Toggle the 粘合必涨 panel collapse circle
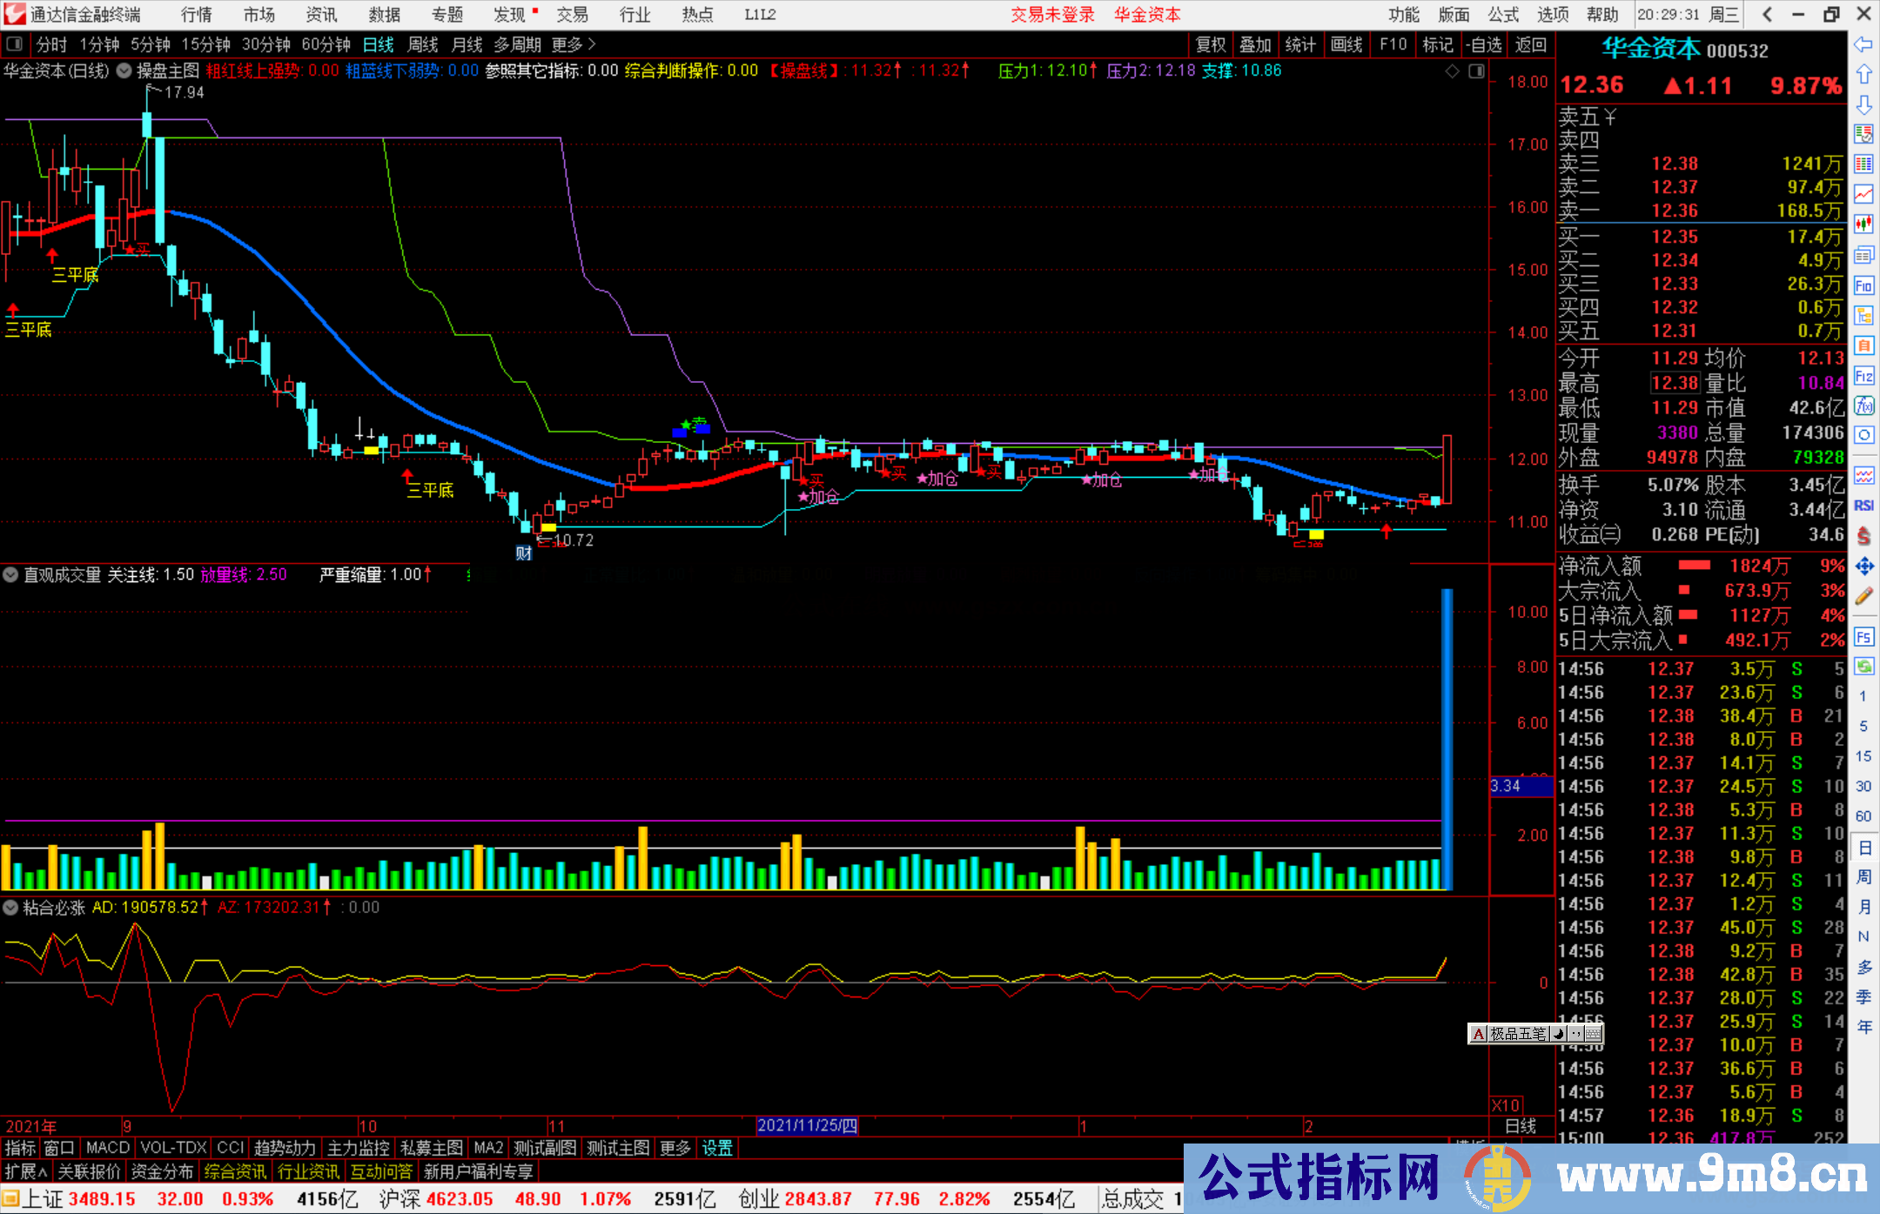Screen dimensions: 1880x1214 [10, 908]
